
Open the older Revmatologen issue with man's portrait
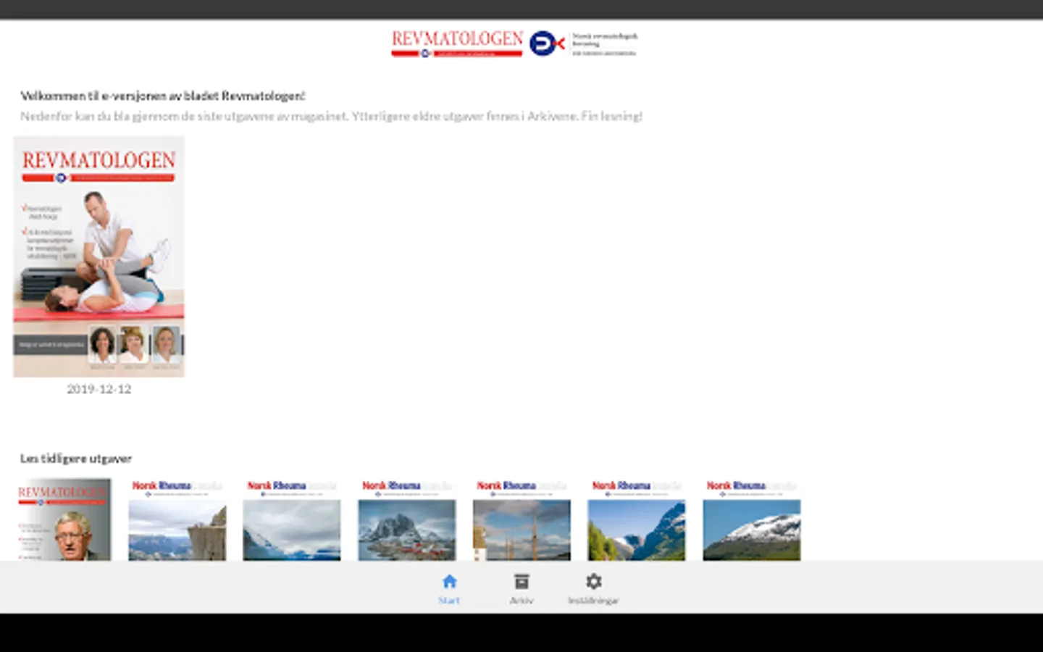point(64,519)
